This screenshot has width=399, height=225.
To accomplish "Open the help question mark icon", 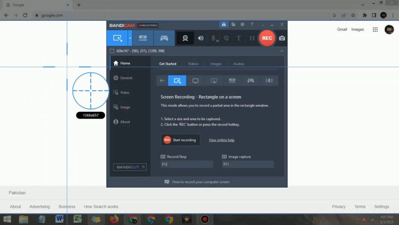I will (252, 24).
